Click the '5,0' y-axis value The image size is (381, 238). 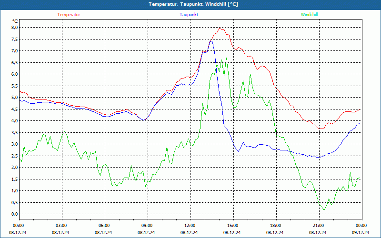pos(15,98)
